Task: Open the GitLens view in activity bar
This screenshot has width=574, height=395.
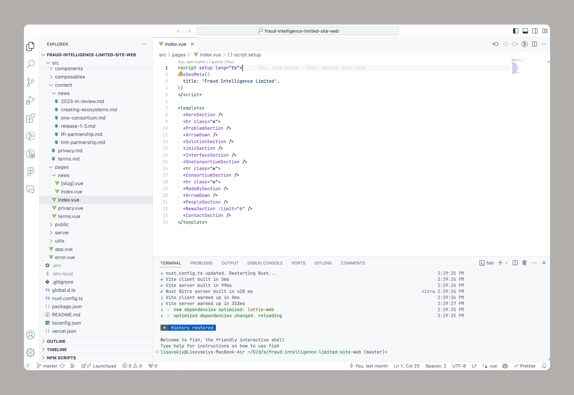Action: (x=30, y=136)
